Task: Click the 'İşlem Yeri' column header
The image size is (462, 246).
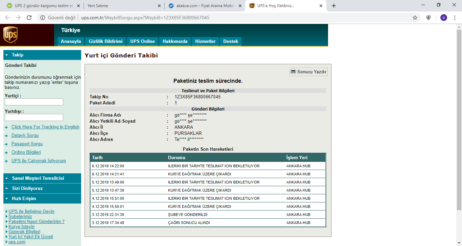Action: [x=297, y=157]
